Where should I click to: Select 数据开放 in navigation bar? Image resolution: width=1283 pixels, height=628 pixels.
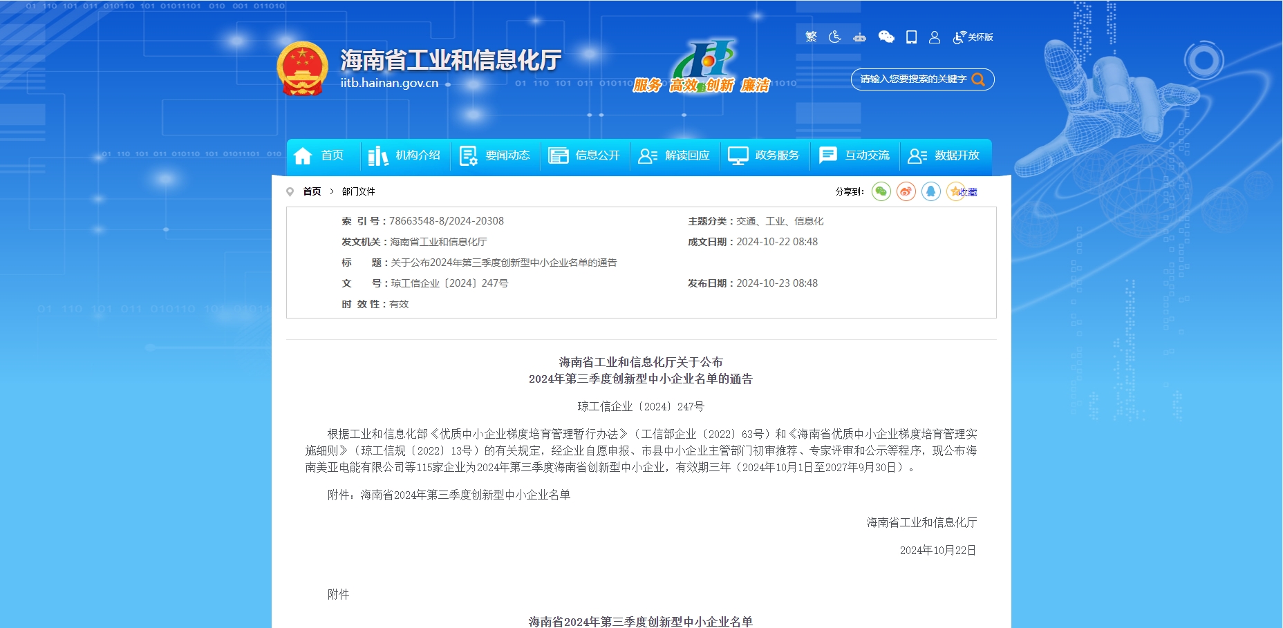944,155
